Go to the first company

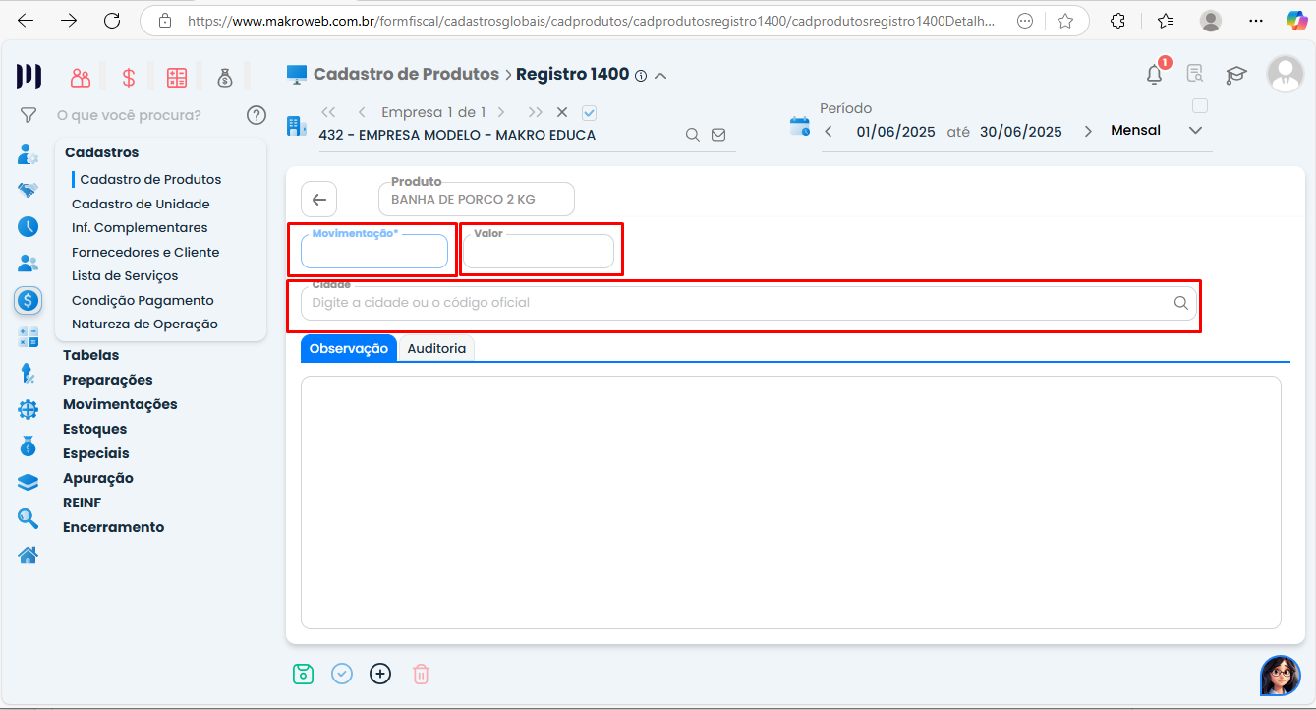click(328, 112)
